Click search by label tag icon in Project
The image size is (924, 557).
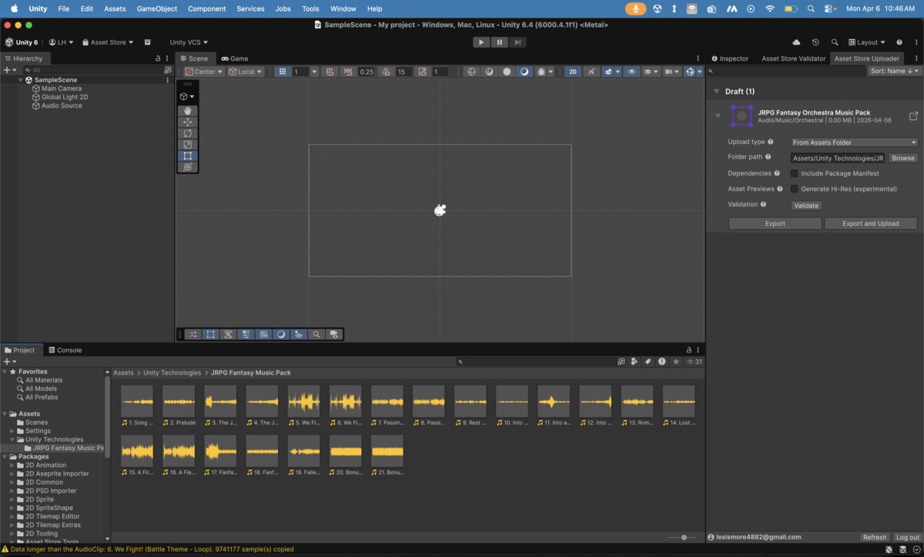648,362
